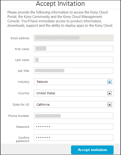Click the Accept invitation button
This screenshot has width=121, height=155.
(x=92, y=150)
